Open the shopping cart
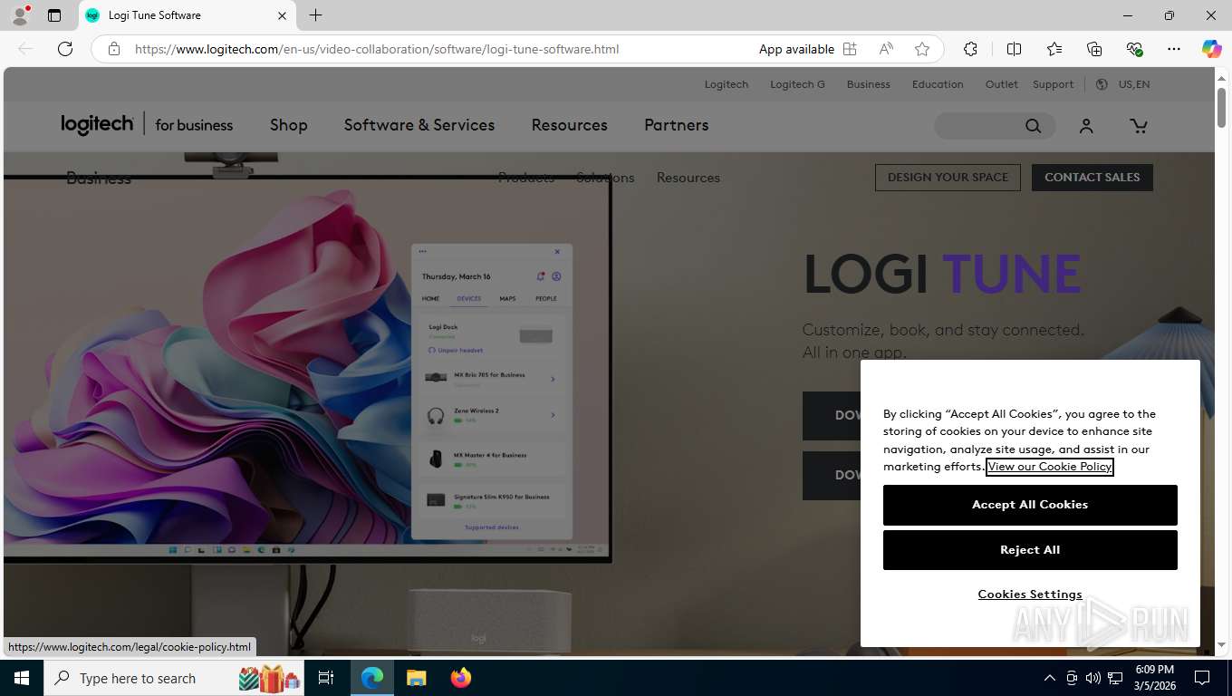 point(1139,126)
